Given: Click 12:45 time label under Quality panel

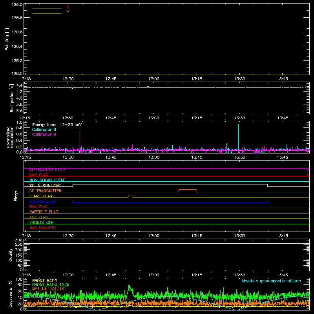Looking at the screenshot, I should coord(111,275).
